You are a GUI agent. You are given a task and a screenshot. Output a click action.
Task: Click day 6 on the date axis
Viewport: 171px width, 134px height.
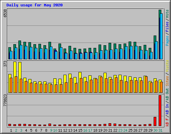pos(36,130)
